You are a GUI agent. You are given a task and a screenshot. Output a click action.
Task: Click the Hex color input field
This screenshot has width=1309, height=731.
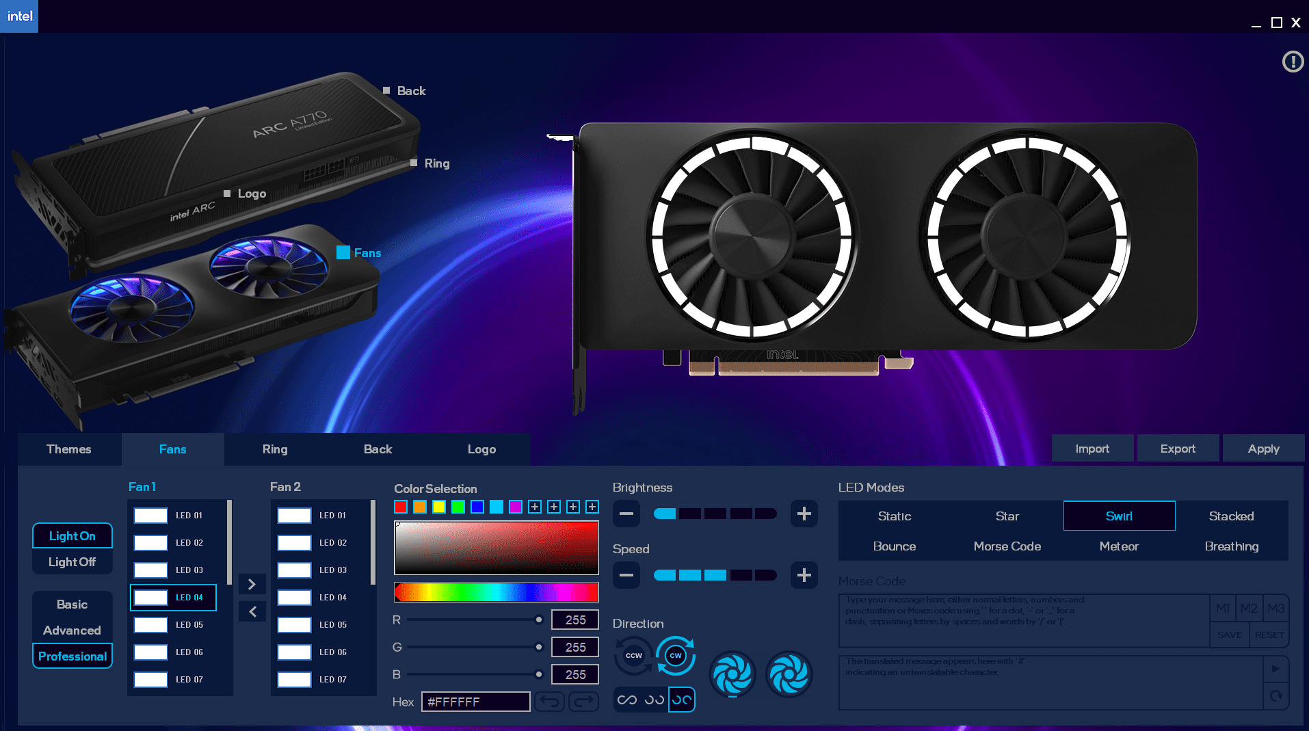click(476, 702)
